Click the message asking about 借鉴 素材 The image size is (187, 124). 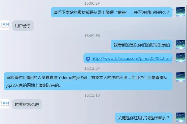pyautogui.click(x=112, y=12)
